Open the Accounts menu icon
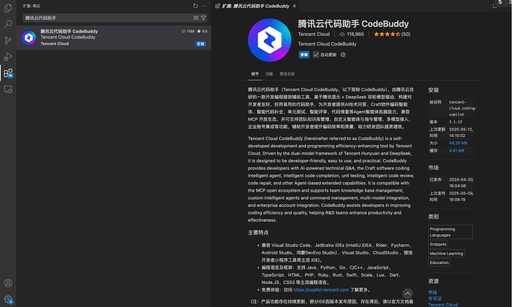This screenshot has height=307, width=512. pyautogui.click(x=8, y=283)
